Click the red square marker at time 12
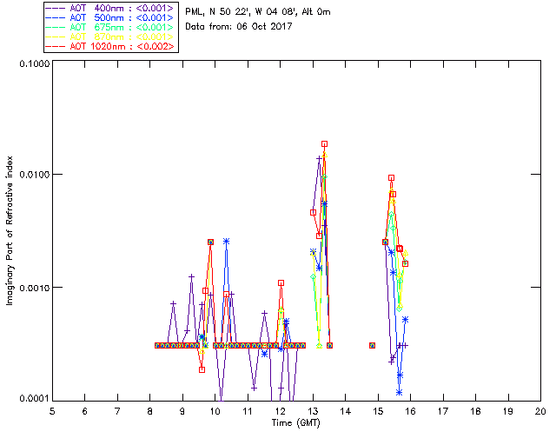The height and width of the screenshot is (445, 556). point(281,282)
